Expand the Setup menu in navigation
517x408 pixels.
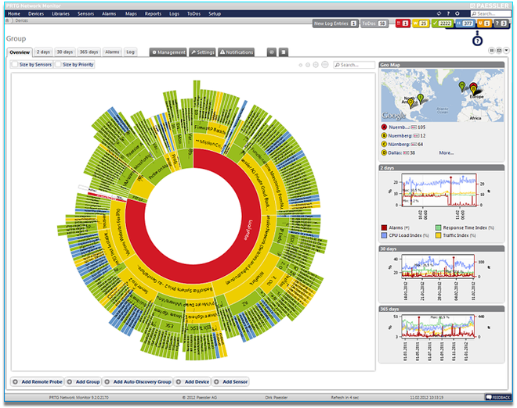[x=215, y=13]
